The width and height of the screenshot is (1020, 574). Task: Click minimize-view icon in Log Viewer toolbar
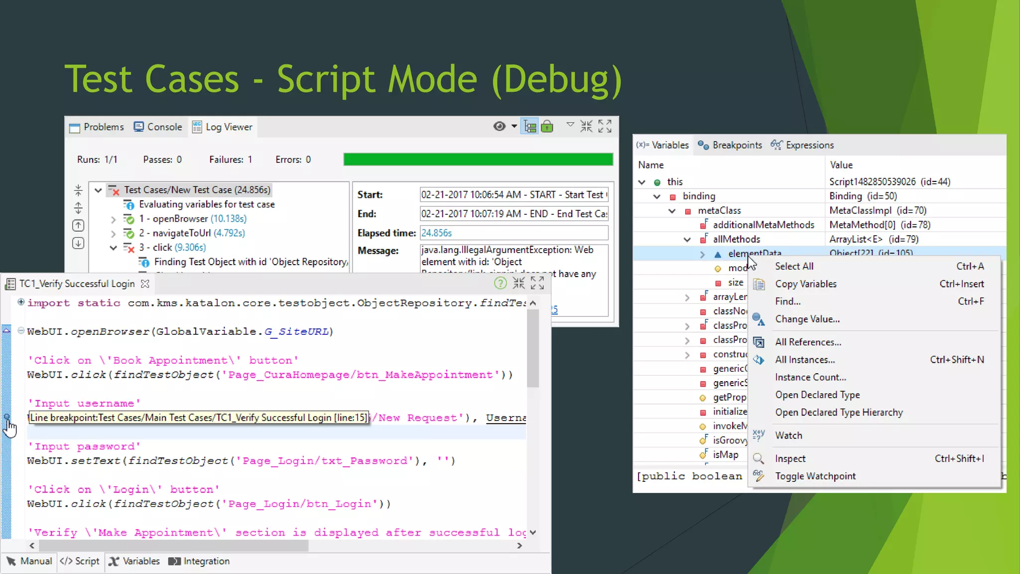click(x=586, y=126)
